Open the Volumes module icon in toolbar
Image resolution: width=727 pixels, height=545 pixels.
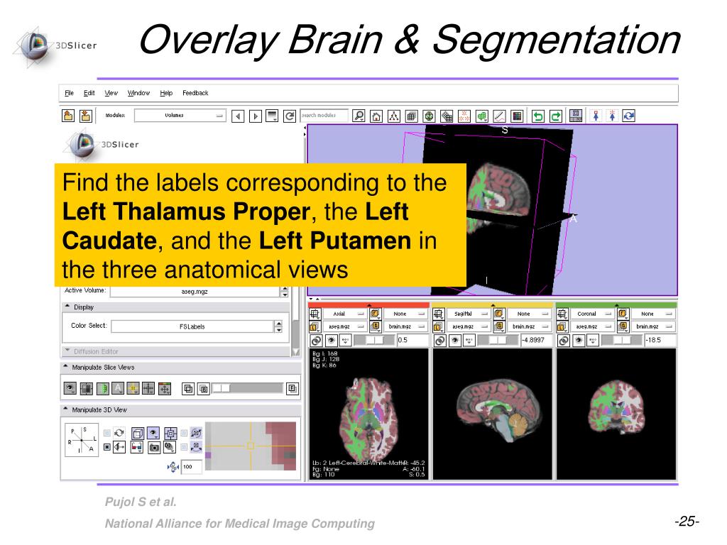(x=411, y=116)
